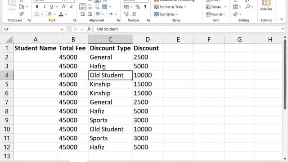Cancel formula entry X icon

coord(75,29)
